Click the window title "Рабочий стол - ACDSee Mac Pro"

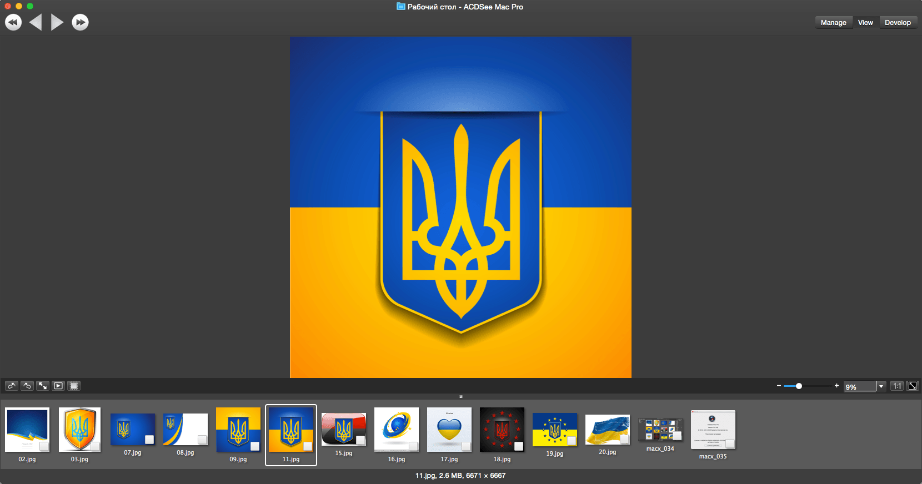coord(465,7)
